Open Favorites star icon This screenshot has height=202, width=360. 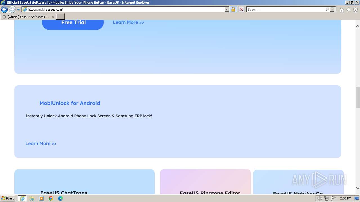(x=348, y=10)
